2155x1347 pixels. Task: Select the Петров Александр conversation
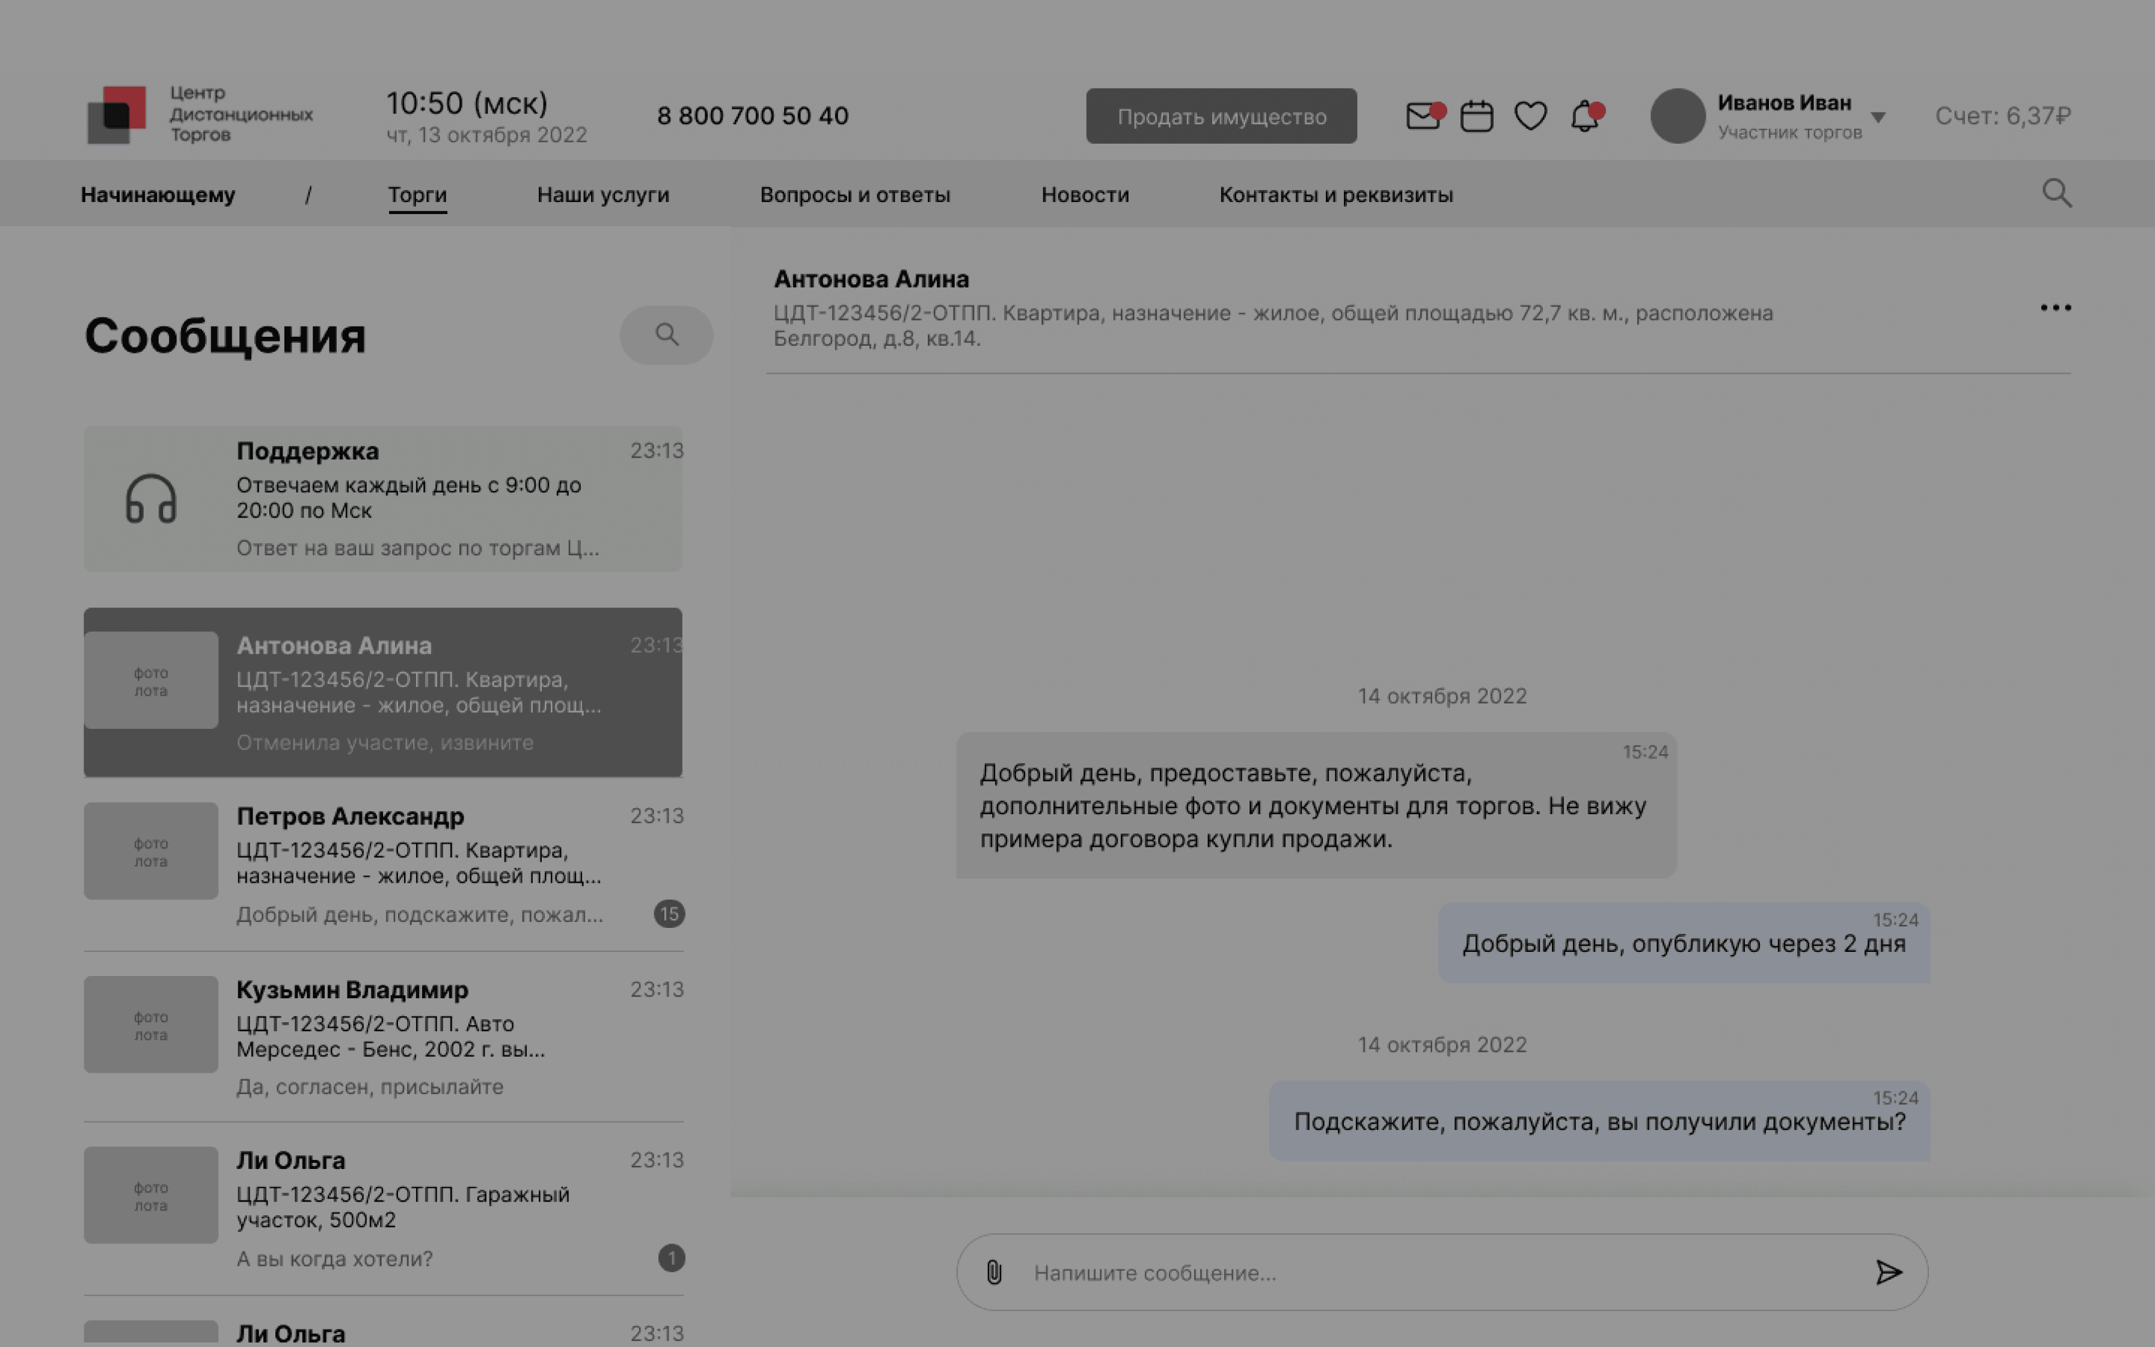click(383, 864)
